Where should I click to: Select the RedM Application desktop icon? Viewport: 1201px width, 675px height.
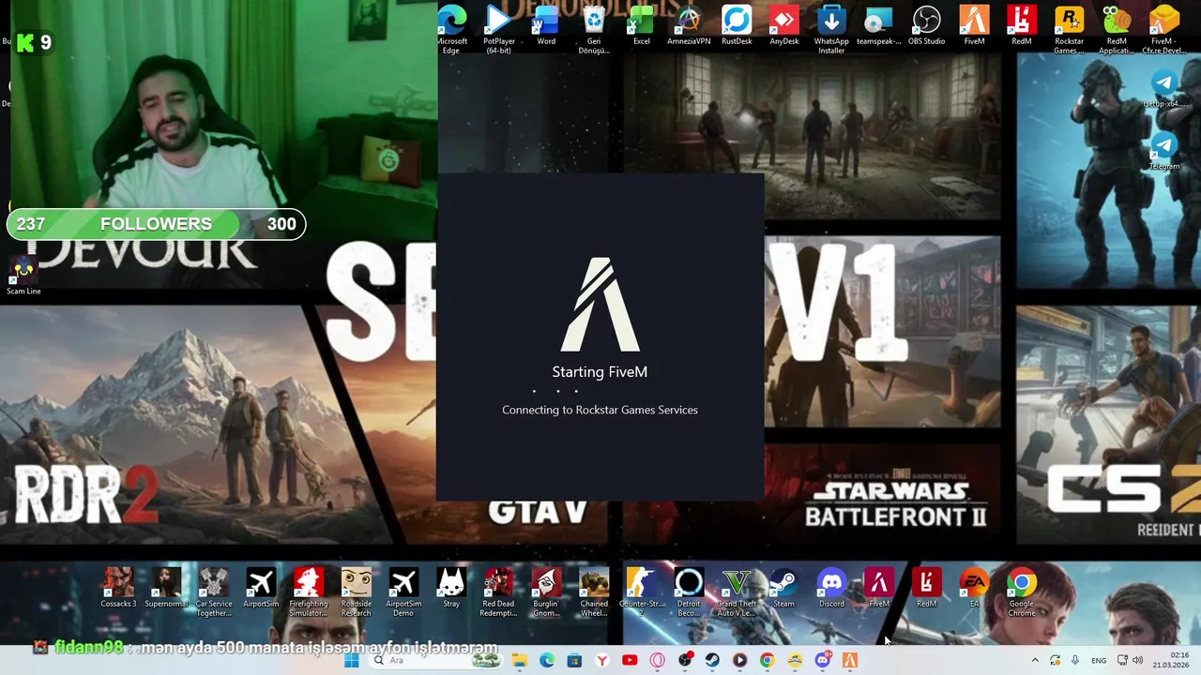1117,28
